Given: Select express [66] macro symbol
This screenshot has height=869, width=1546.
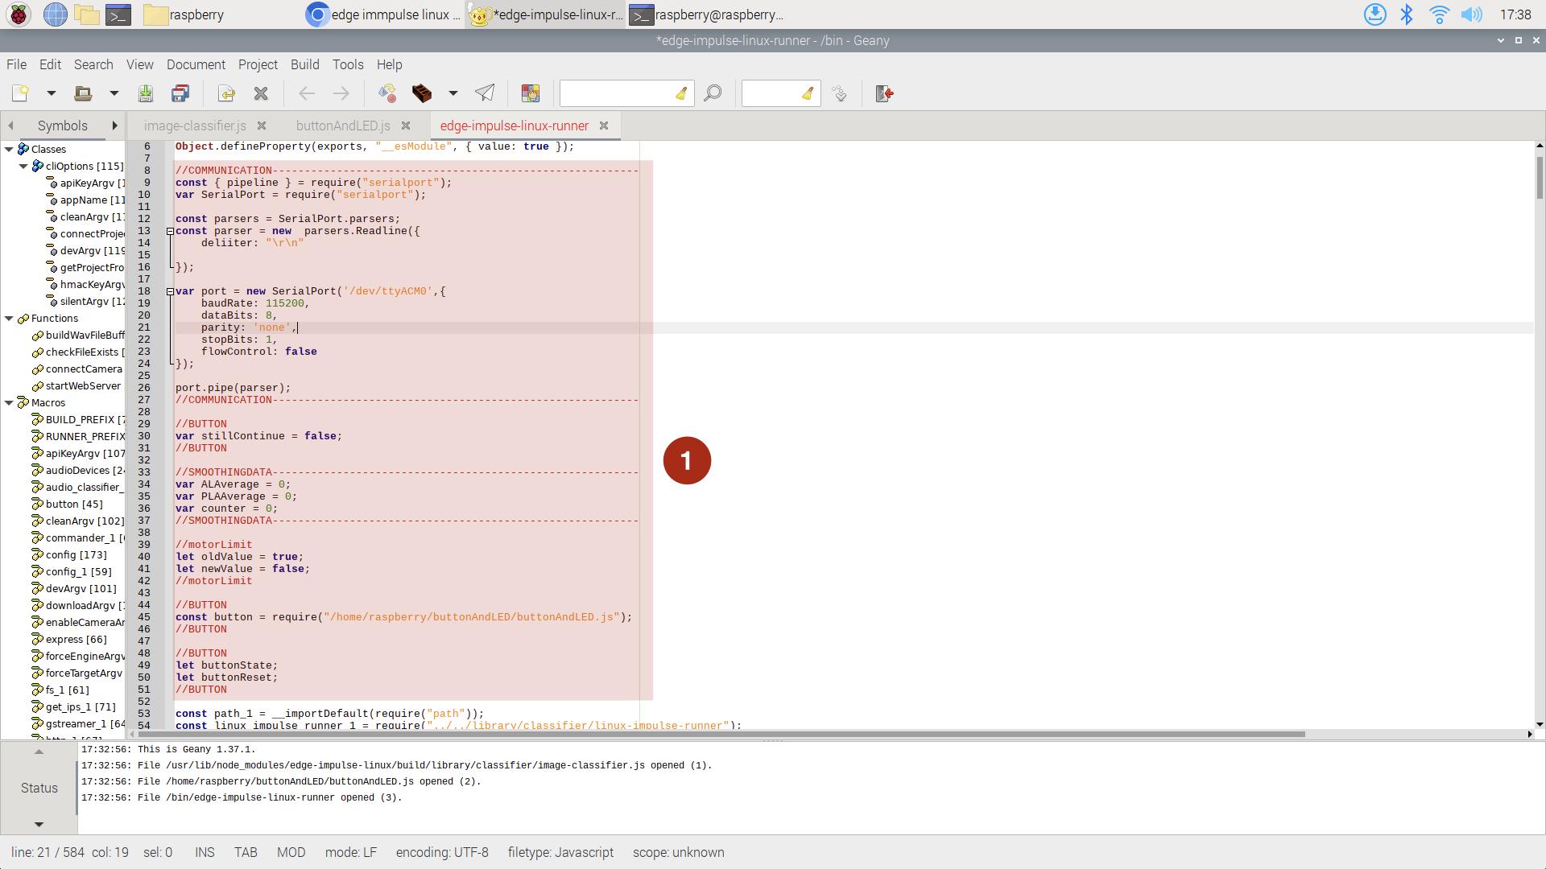Looking at the screenshot, I should coord(76,639).
